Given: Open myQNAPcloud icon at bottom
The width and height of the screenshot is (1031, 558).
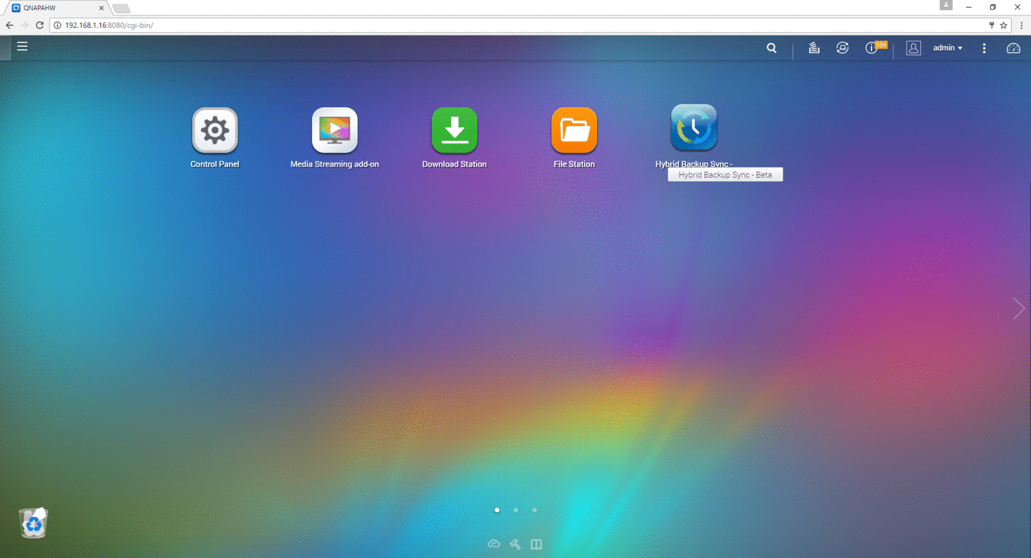Looking at the screenshot, I should (x=494, y=544).
